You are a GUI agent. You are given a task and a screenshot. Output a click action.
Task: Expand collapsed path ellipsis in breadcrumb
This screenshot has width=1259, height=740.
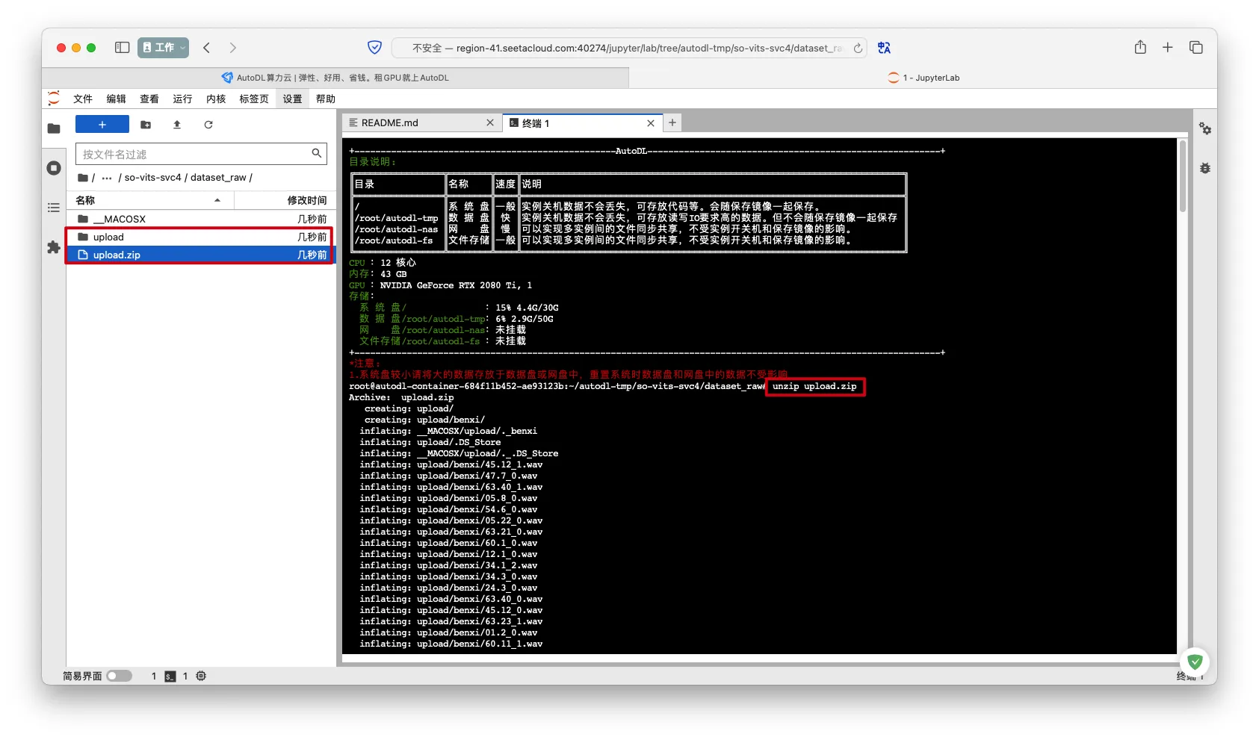pos(107,178)
